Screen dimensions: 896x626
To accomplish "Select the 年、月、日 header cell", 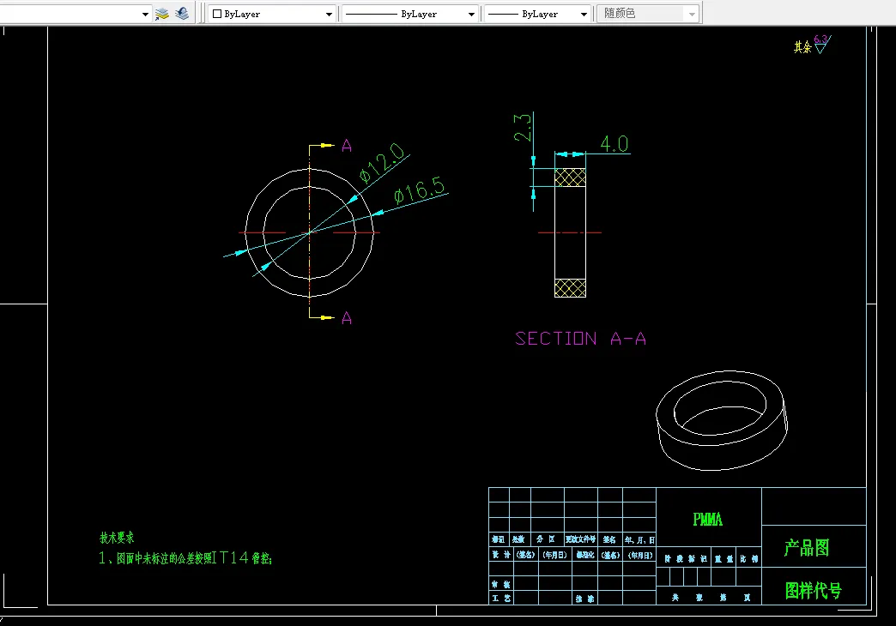I will tap(639, 539).
